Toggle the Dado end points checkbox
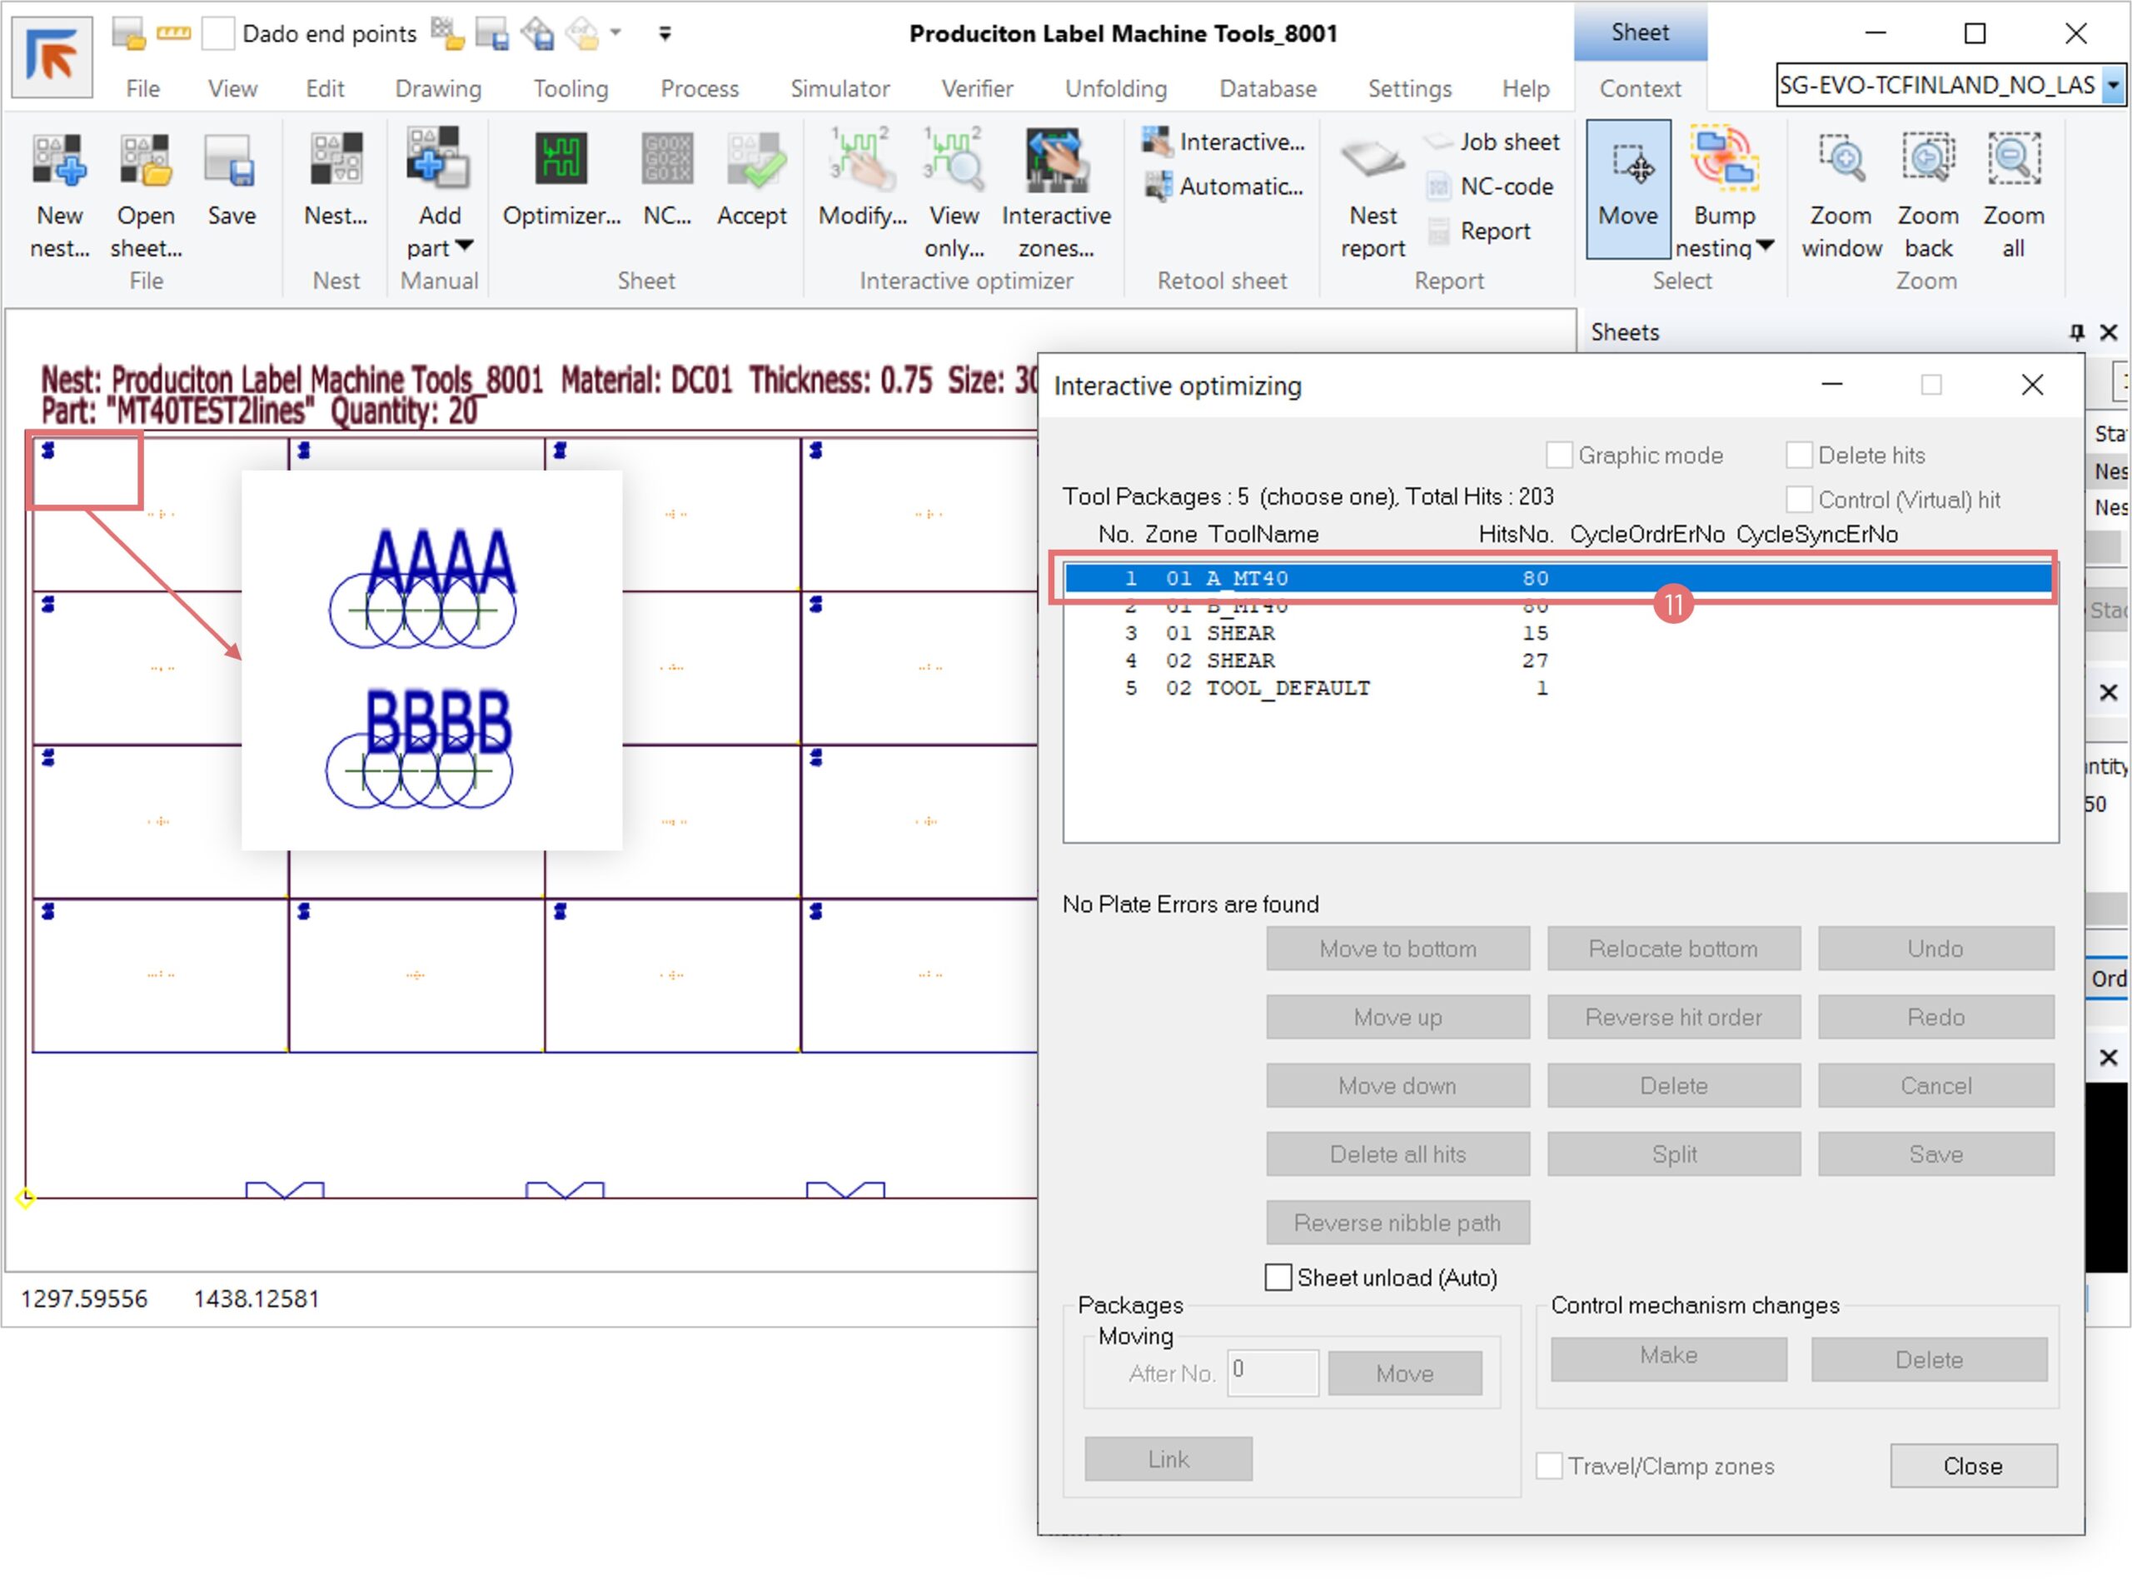 point(219,34)
